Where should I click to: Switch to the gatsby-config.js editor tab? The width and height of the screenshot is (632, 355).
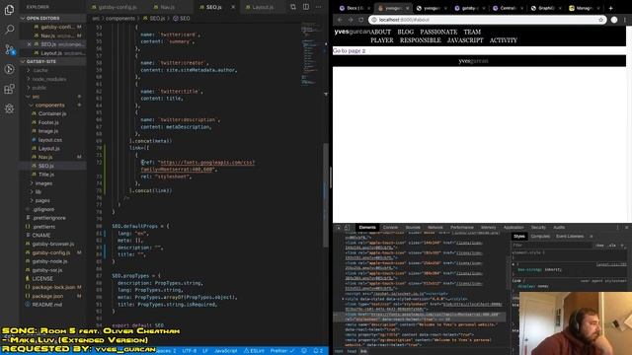point(117,7)
